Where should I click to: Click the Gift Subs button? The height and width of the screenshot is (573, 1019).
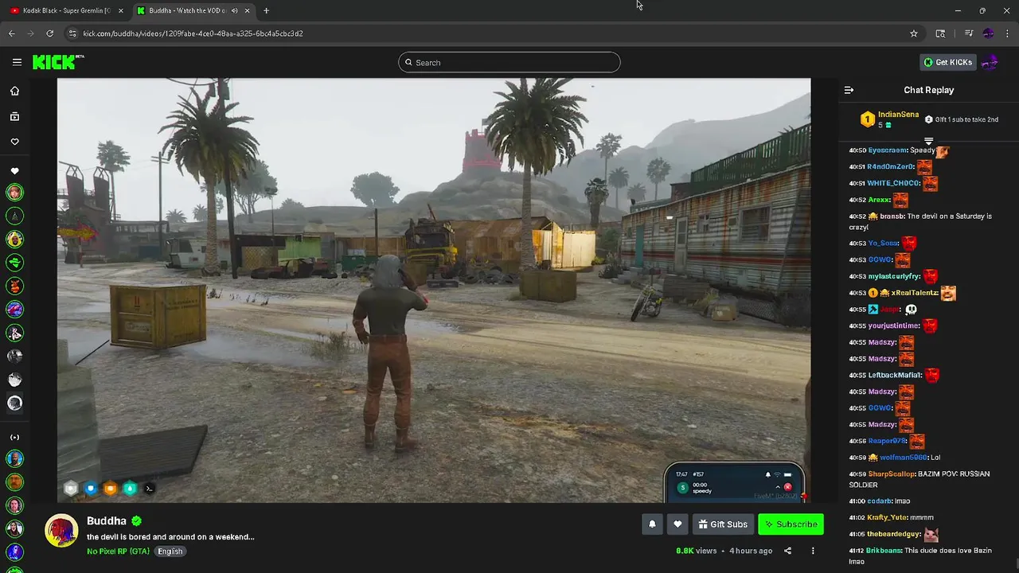click(x=723, y=524)
